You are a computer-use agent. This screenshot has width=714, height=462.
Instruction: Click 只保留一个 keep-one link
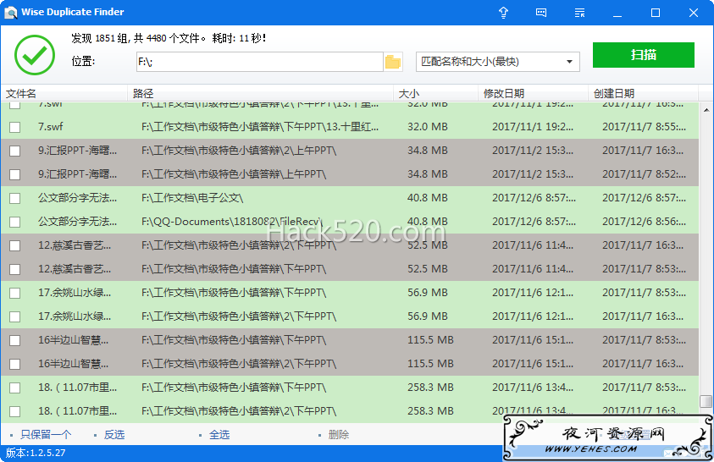46,435
